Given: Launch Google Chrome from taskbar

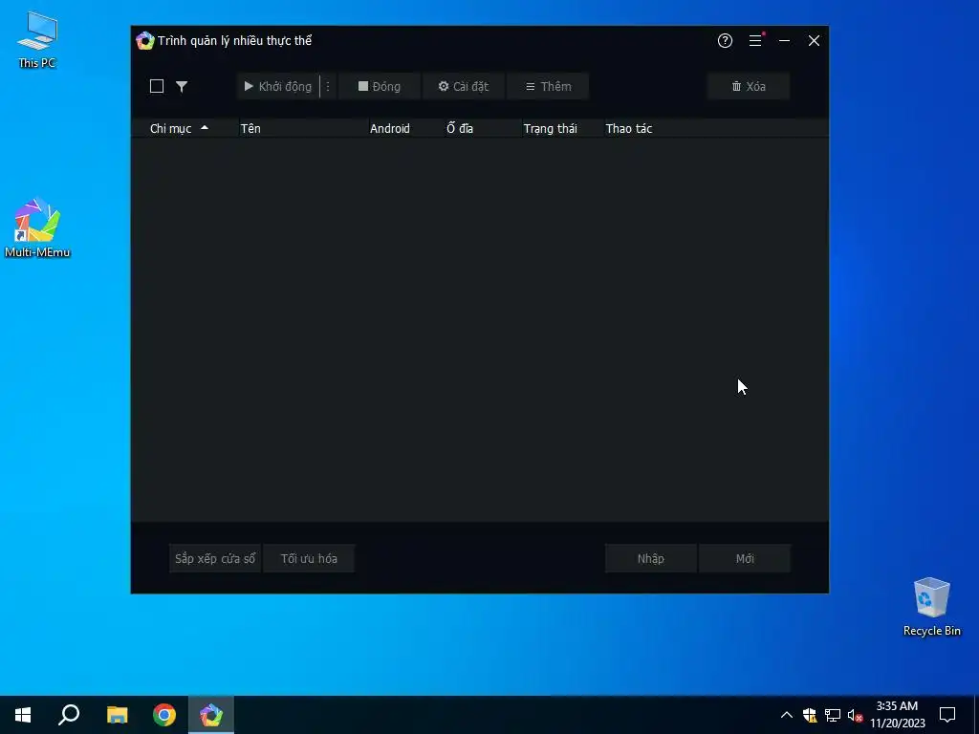Looking at the screenshot, I should (164, 715).
